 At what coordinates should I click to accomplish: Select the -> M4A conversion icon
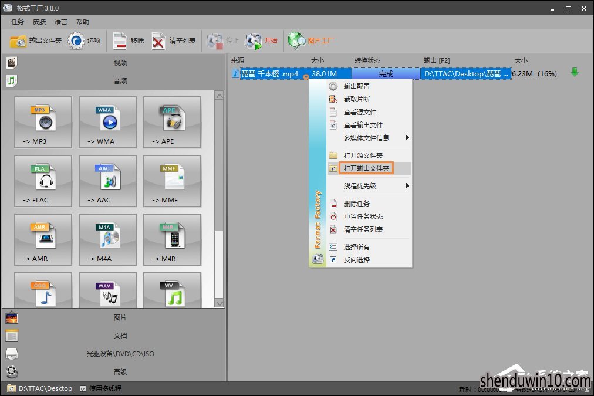point(107,239)
